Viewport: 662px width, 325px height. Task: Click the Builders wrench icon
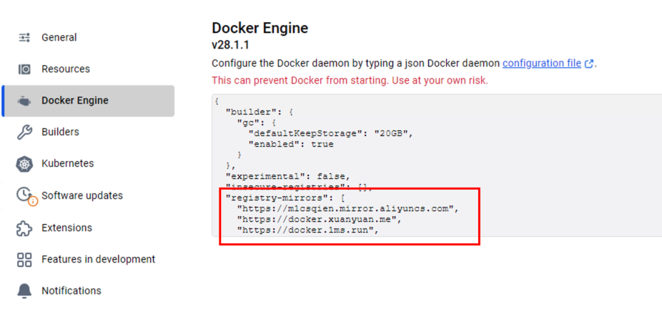(x=24, y=132)
